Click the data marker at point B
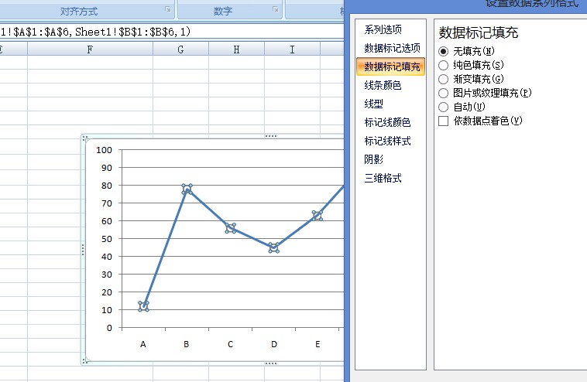 [x=187, y=189]
